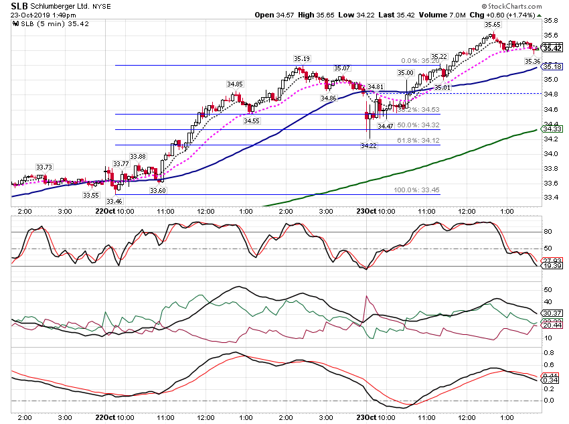Click the 35.22 price annotation

tap(439, 57)
